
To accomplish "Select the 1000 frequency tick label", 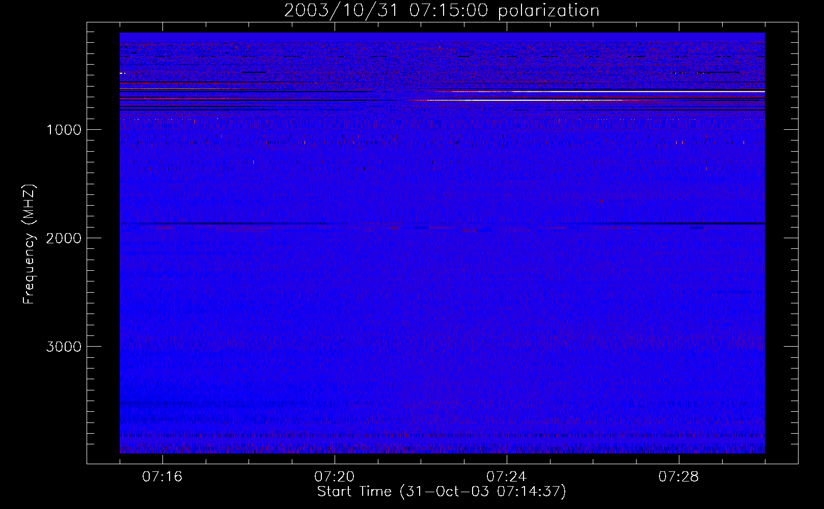I will click(64, 129).
